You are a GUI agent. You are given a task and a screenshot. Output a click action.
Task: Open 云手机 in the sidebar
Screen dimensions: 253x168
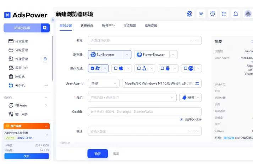pyautogui.click(x=17, y=85)
